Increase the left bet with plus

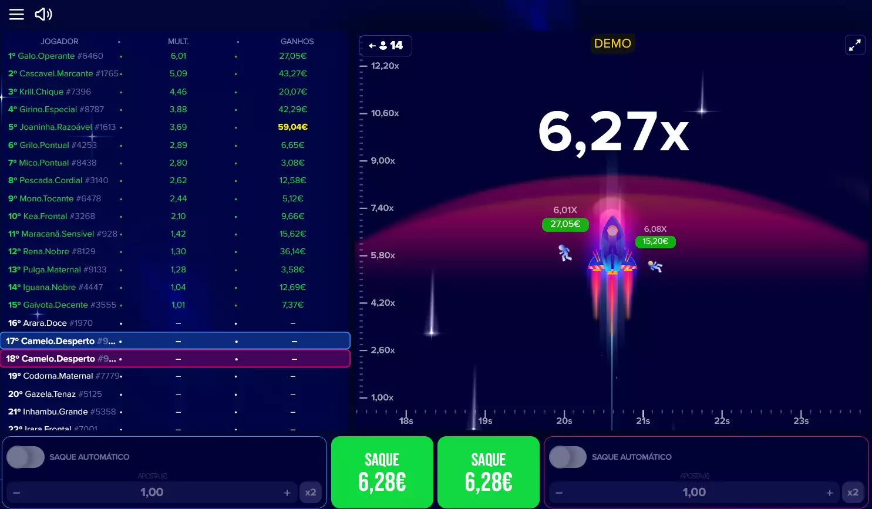[287, 493]
